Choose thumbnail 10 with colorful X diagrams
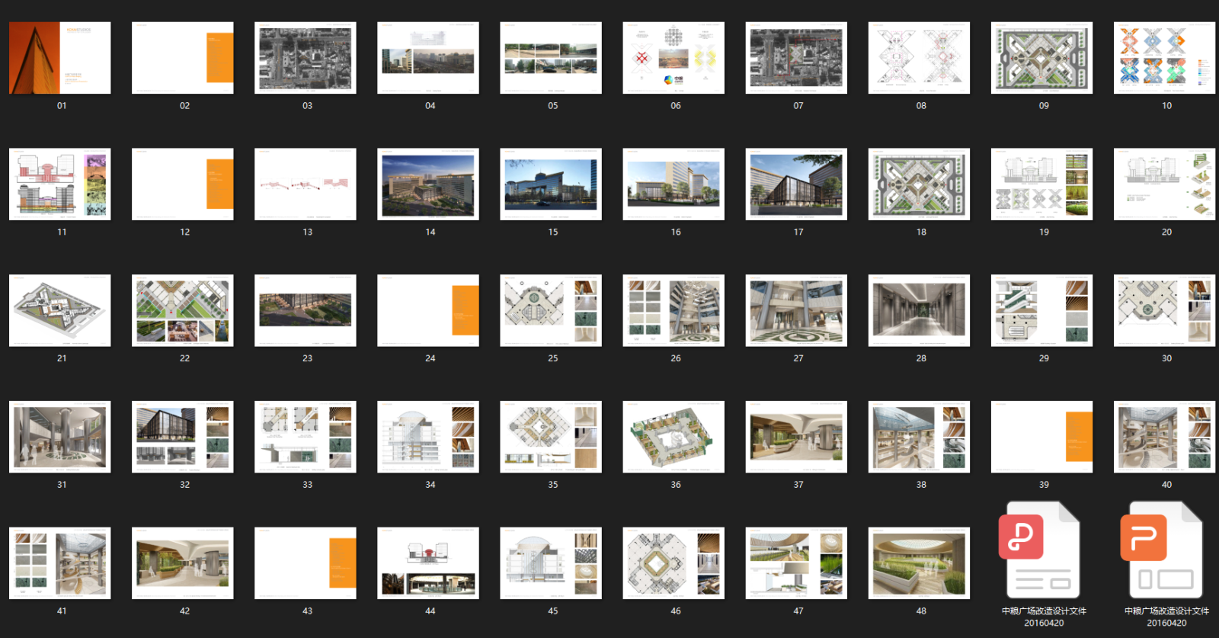 point(1164,58)
